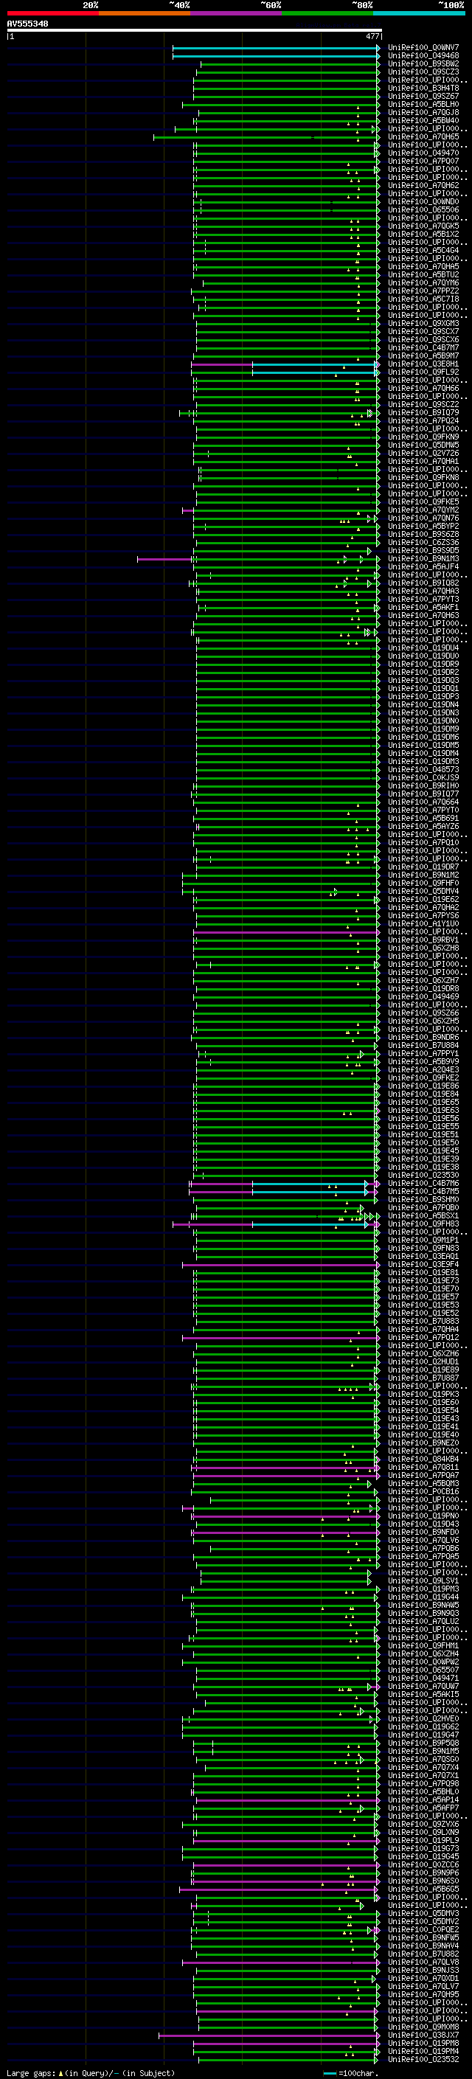Select the query name AV555348
472x2079 pixels.
(x=27, y=24)
